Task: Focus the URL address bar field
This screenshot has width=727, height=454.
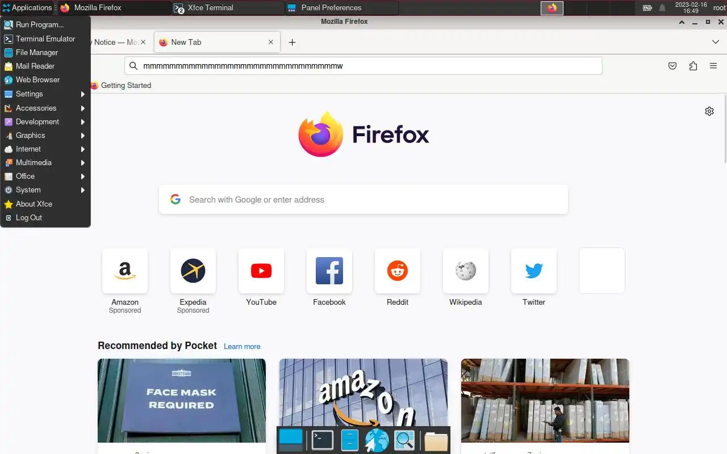Action: pyautogui.click(x=363, y=66)
